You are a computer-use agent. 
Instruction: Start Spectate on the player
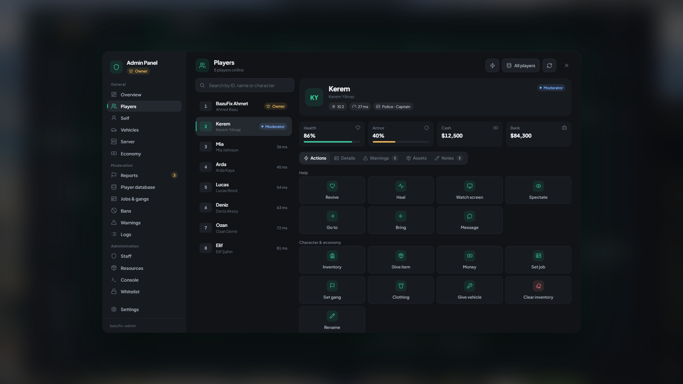538,190
